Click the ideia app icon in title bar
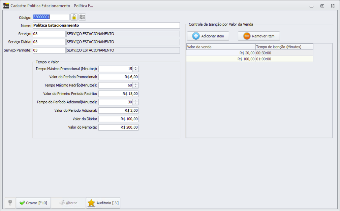This screenshot has width=340, height=211. (6, 6)
